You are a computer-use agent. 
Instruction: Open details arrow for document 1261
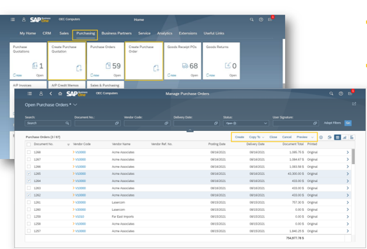coord(348,202)
